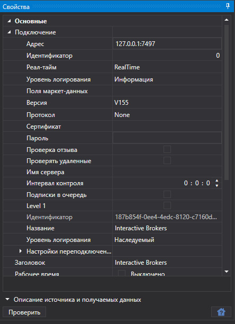235x324 pixels.
Task: Select the Имя сервера property label
Action: coord(45,172)
